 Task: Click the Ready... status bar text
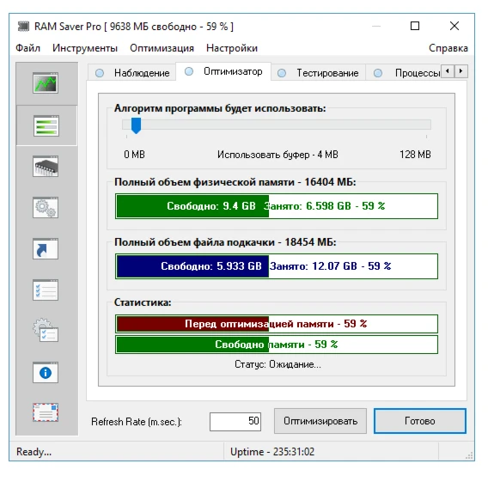pos(34,452)
